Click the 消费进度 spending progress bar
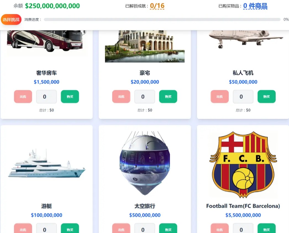Viewport: 289px width, 233px height. pos(162,20)
